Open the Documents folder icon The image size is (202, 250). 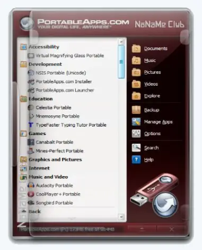click(x=136, y=48)
